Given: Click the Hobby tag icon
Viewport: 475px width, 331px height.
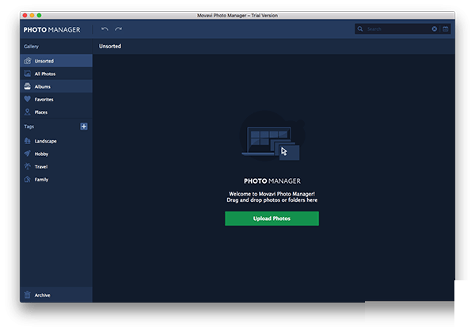Looking at the screenshot, I should pyautogui.click(x=28, y=154).
